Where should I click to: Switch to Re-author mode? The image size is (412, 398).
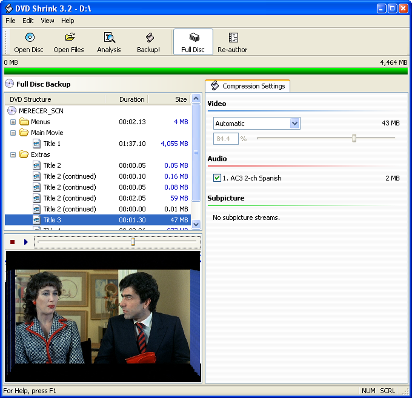[233, 42]
